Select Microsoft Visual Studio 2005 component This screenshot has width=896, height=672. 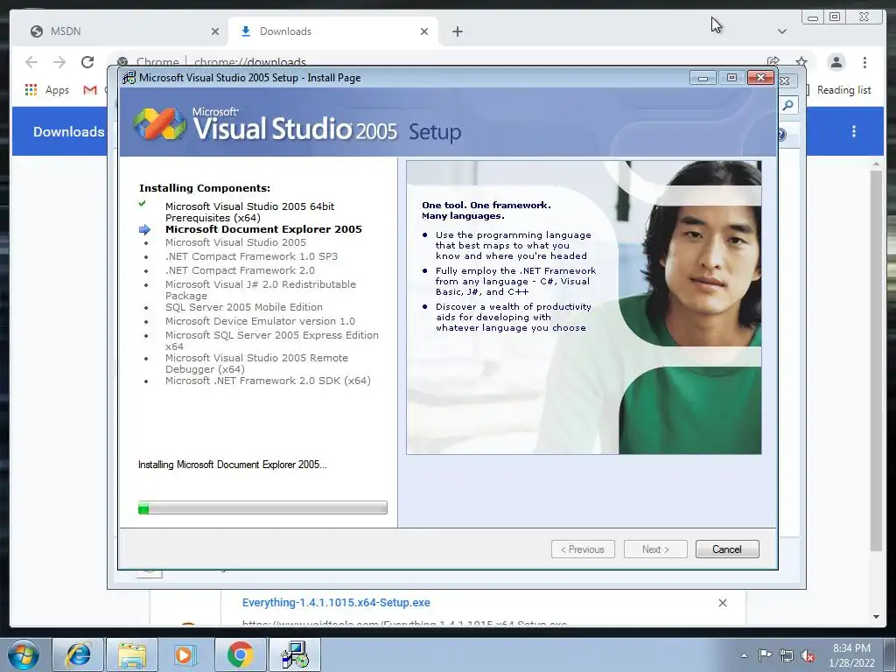235,243
